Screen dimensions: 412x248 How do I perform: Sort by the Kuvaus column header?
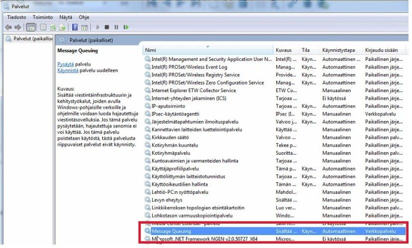click(x=286, y=50)
